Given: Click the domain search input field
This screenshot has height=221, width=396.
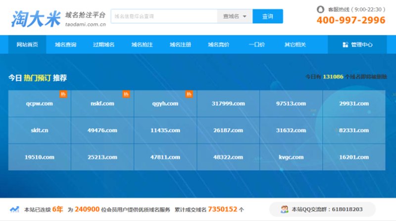Looking at the screenshot, I should (x=164, y=16).
